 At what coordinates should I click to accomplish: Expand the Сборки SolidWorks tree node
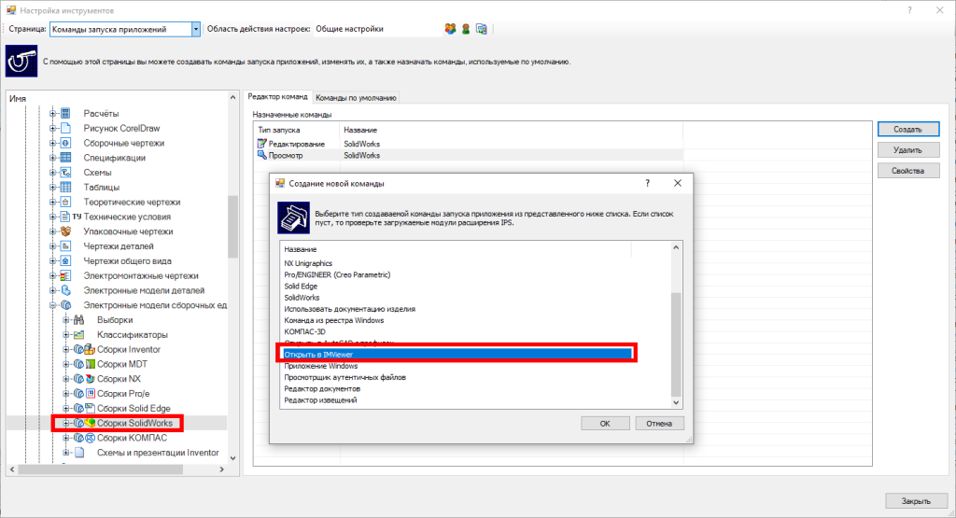pos(67,424)
